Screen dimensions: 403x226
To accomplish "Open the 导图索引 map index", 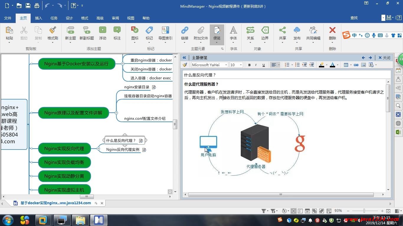I will (x=166, y=30).
